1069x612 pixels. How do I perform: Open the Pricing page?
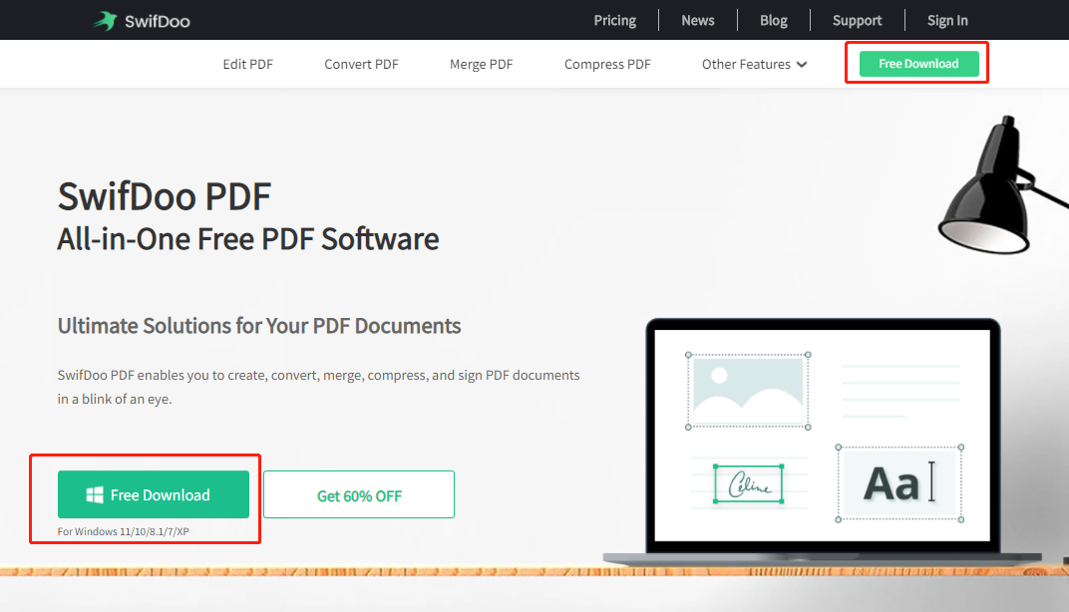pos(615,21)
